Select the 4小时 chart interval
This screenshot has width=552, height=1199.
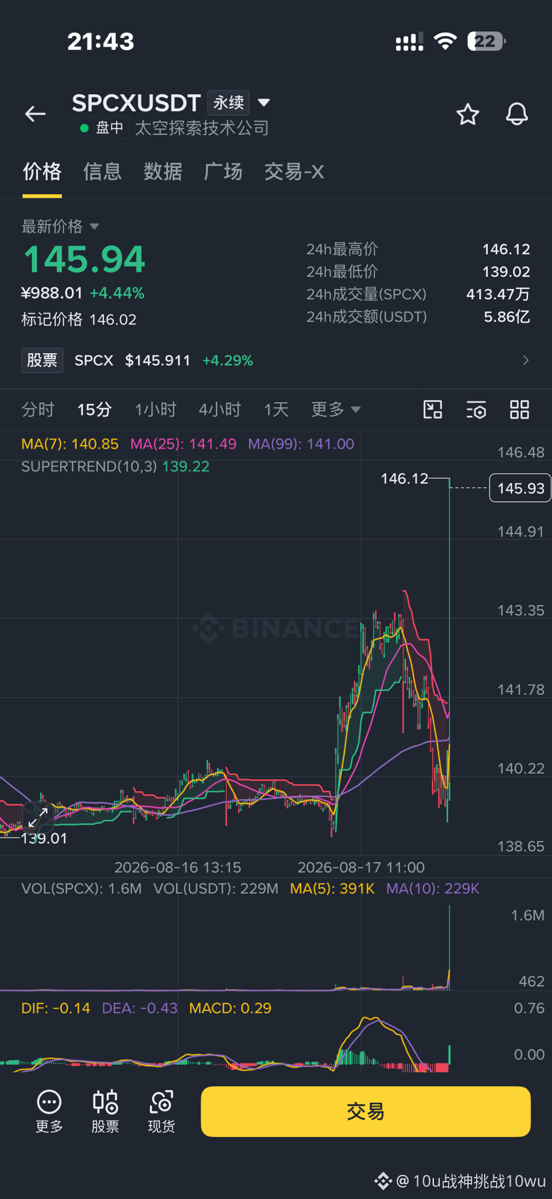coord(219,409)
